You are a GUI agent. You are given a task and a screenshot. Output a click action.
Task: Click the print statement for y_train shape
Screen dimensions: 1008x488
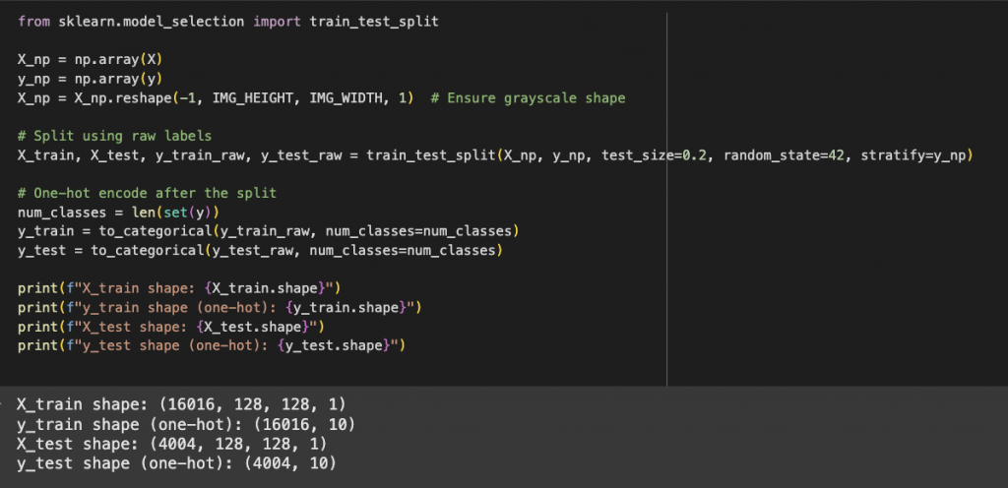click(220, 308)
